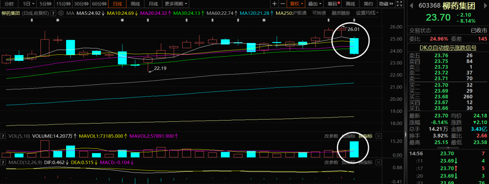
Task: Select the 买三 23.68 order row
Action: coord(448,97)
